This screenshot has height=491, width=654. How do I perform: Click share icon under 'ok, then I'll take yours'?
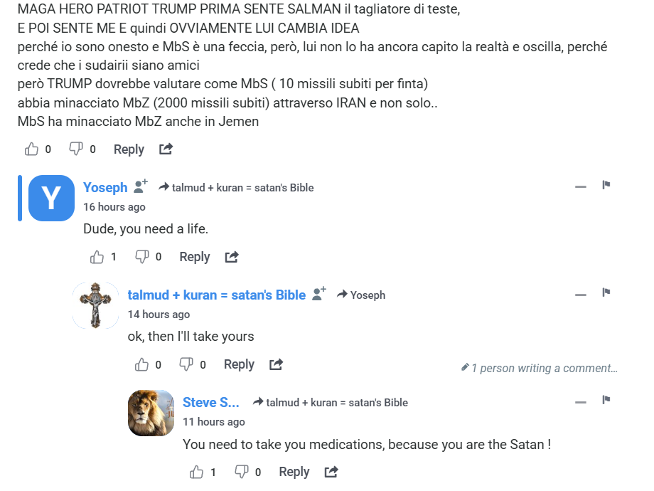(x=276, y=364)
